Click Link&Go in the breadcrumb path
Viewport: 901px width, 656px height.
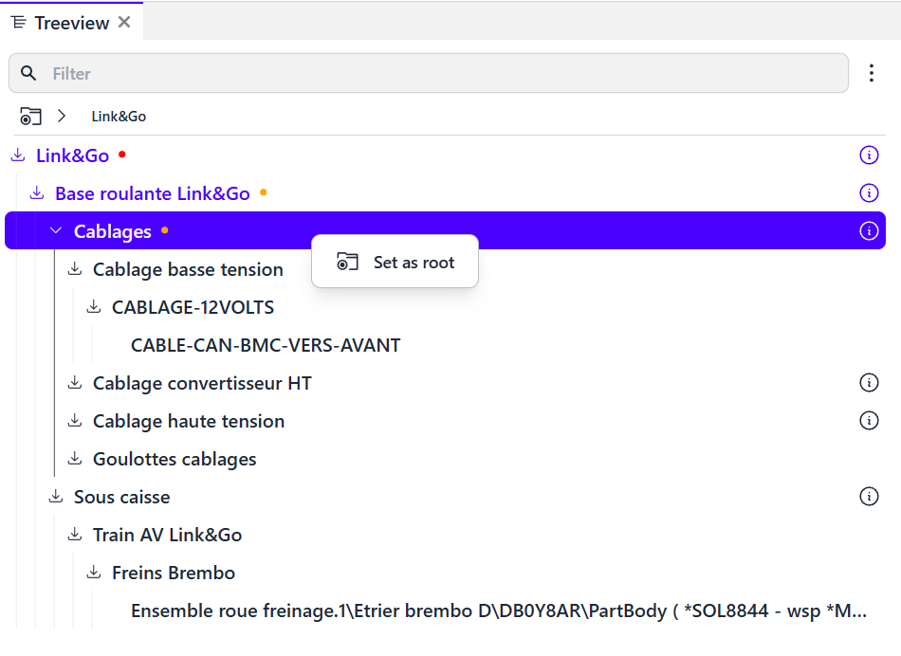[x=119, y=117]
